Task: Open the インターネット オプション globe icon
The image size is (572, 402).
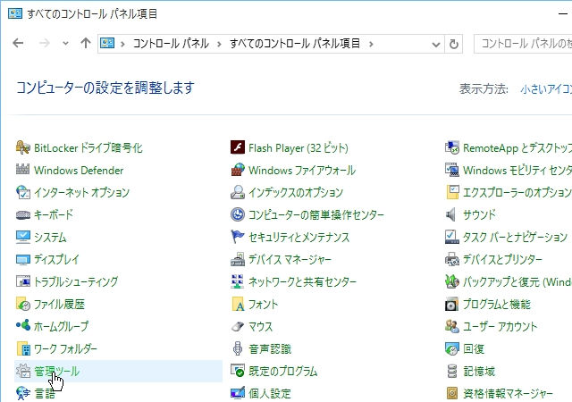Action: [22, 192]
